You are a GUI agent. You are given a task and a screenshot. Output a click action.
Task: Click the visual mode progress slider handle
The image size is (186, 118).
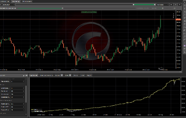pyautogui.click(x=63, y=8)
